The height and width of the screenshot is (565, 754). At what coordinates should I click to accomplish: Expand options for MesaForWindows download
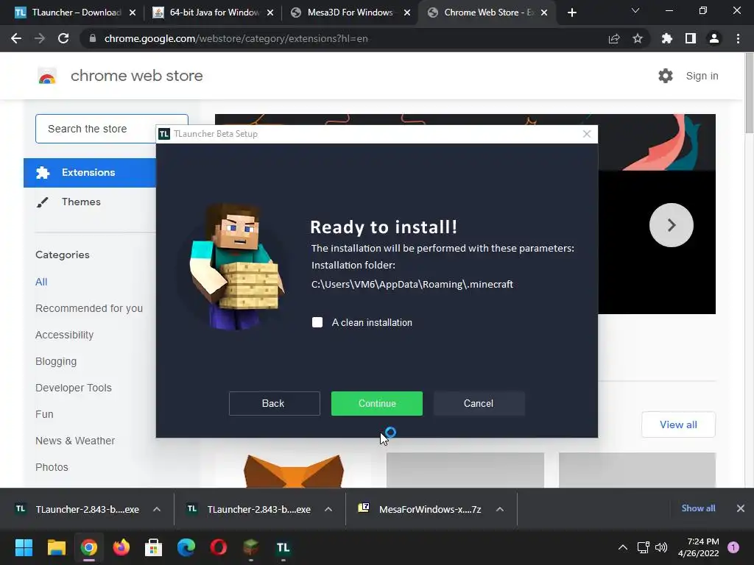(500, 509)
